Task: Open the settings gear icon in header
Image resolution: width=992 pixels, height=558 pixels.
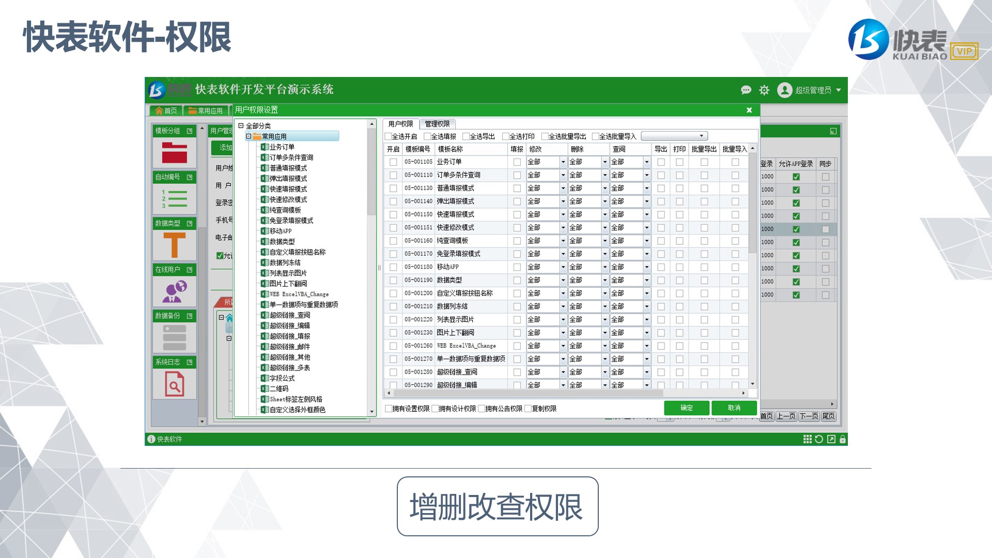Action: (x=764, y=90)
